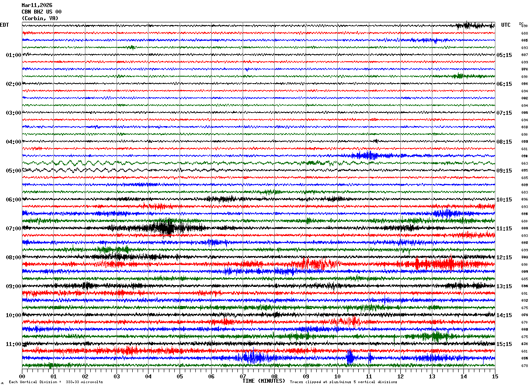The image size is (530, 388).
Task: Select the 06:00 EDT time label
Action: (x=14, y=200)
